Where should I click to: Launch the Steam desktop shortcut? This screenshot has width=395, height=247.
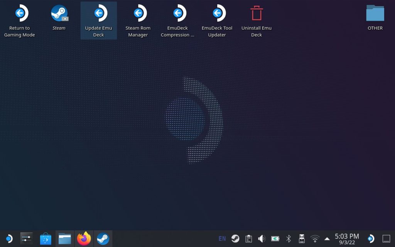click(x=59, y=17)
